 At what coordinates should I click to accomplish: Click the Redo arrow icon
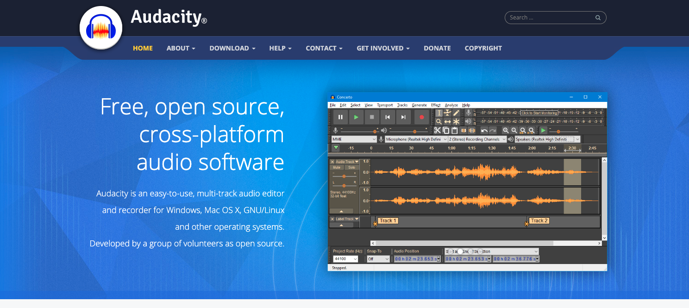click(493, 131)
